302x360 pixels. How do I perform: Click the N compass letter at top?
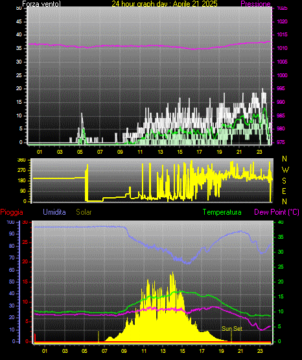285,159
